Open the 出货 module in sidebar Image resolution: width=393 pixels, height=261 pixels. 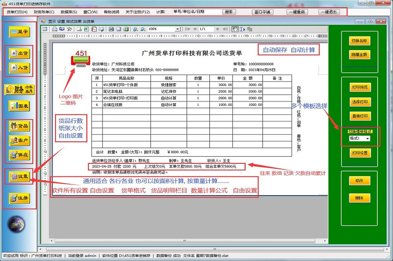(x=20, y=54)
